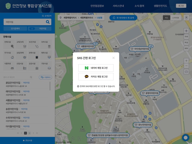
Task: Open the 생활안전지도 menu
Action: [160, 6]
